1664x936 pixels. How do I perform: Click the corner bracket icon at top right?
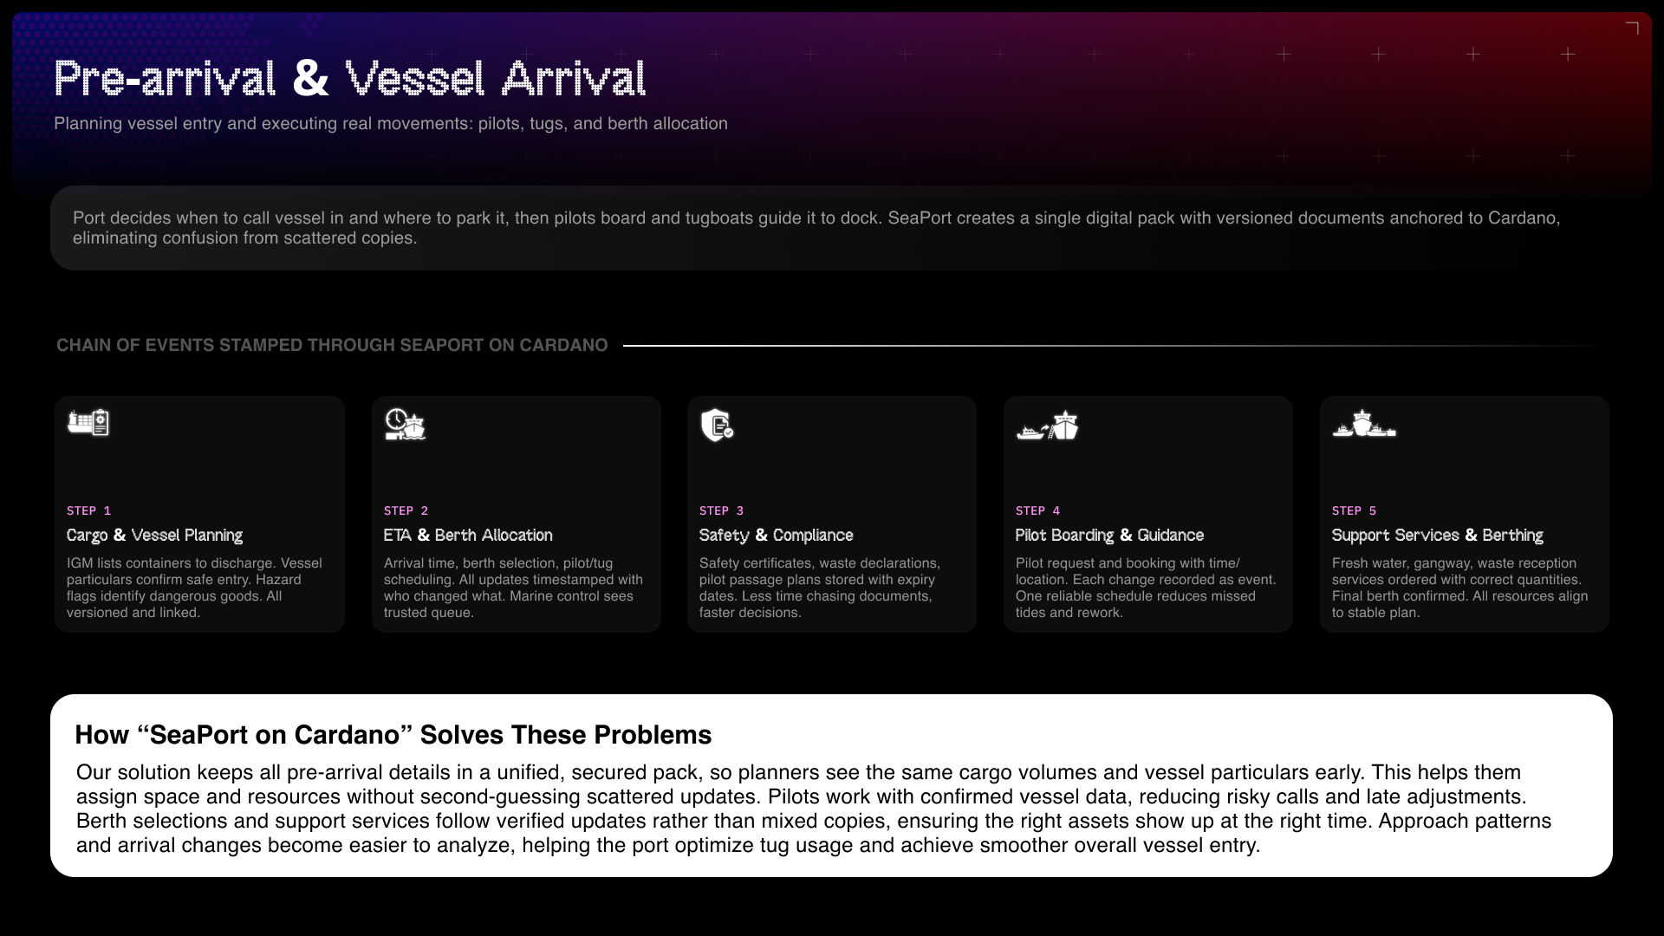click(1632, 29)
